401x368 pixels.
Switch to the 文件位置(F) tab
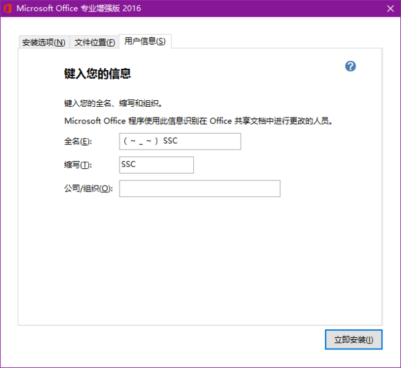click(94, 43)
